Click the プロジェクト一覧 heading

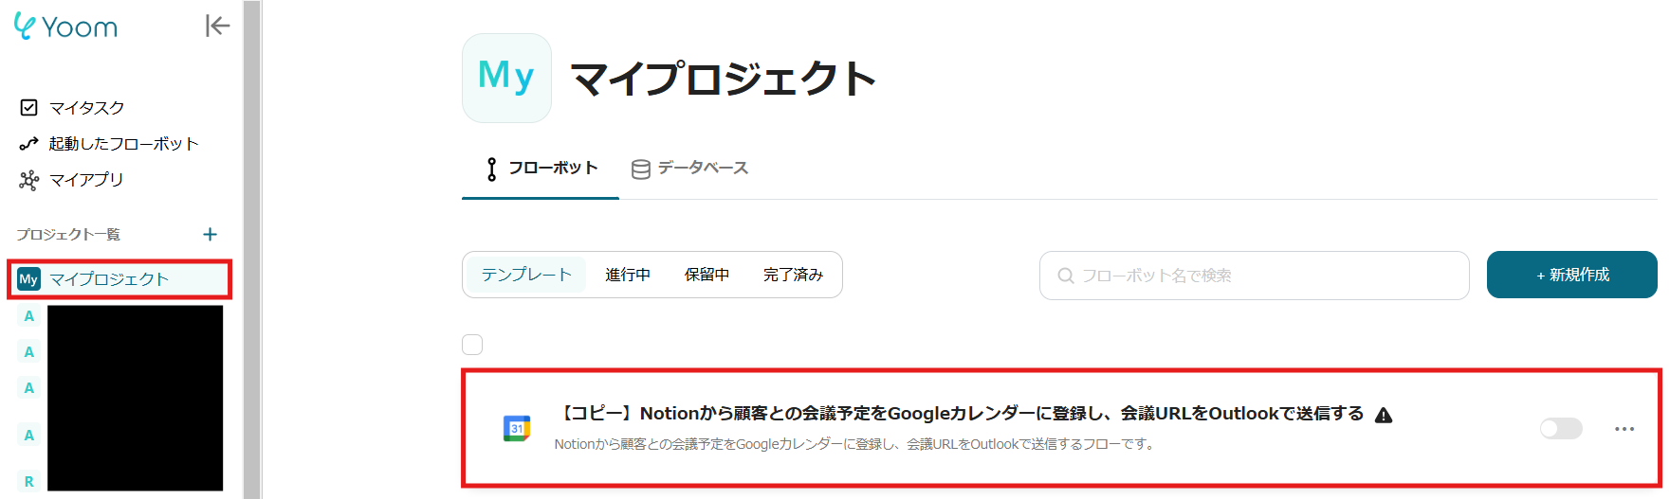click(x=68, y=234)
